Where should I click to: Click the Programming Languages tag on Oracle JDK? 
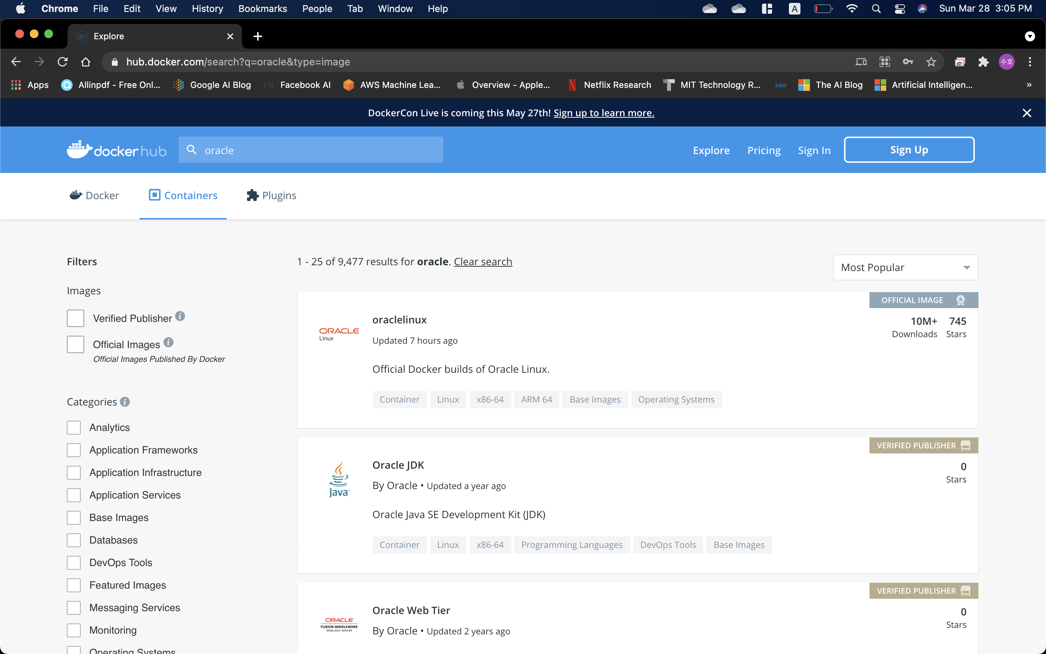pos(572,545)
